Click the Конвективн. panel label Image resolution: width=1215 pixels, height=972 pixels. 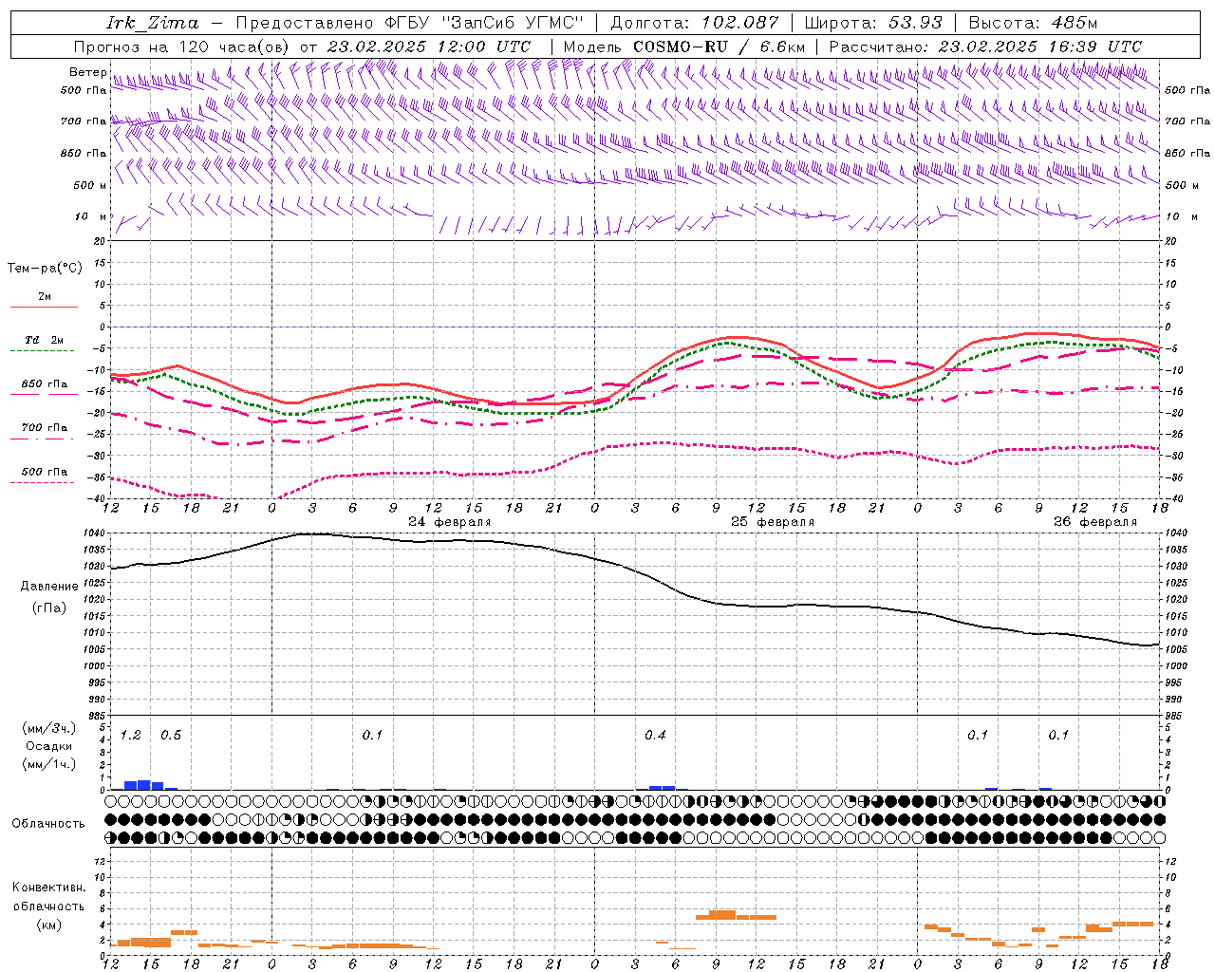pos(48,888)
